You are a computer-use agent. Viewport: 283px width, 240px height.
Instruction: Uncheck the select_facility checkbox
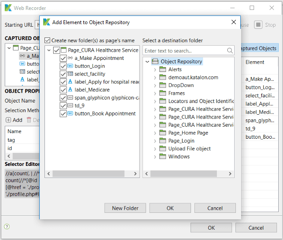pos(63,74)
